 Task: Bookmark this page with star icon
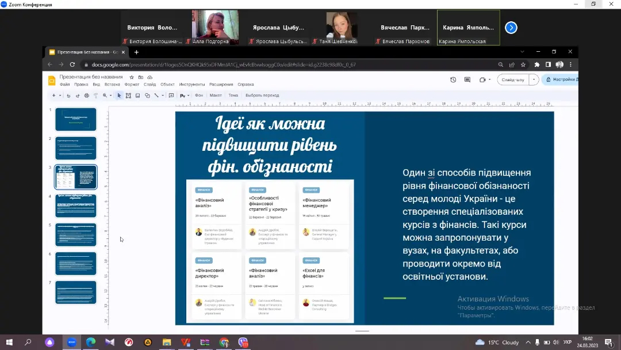coord(523,64)
